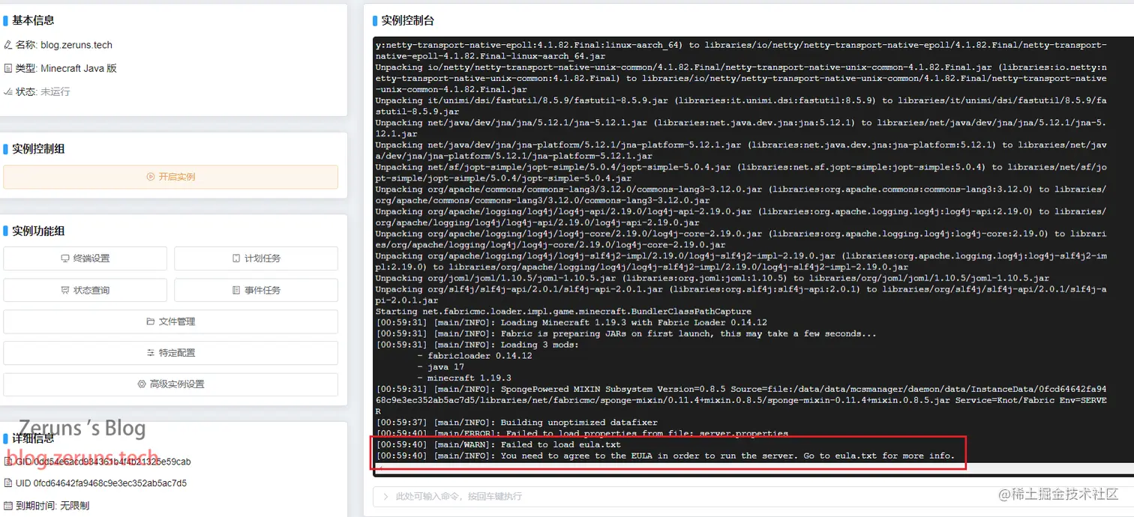Open 计划任务 scheduled tasks
The height and width of the screenshot is (517, 1134).
coord(256,258)
